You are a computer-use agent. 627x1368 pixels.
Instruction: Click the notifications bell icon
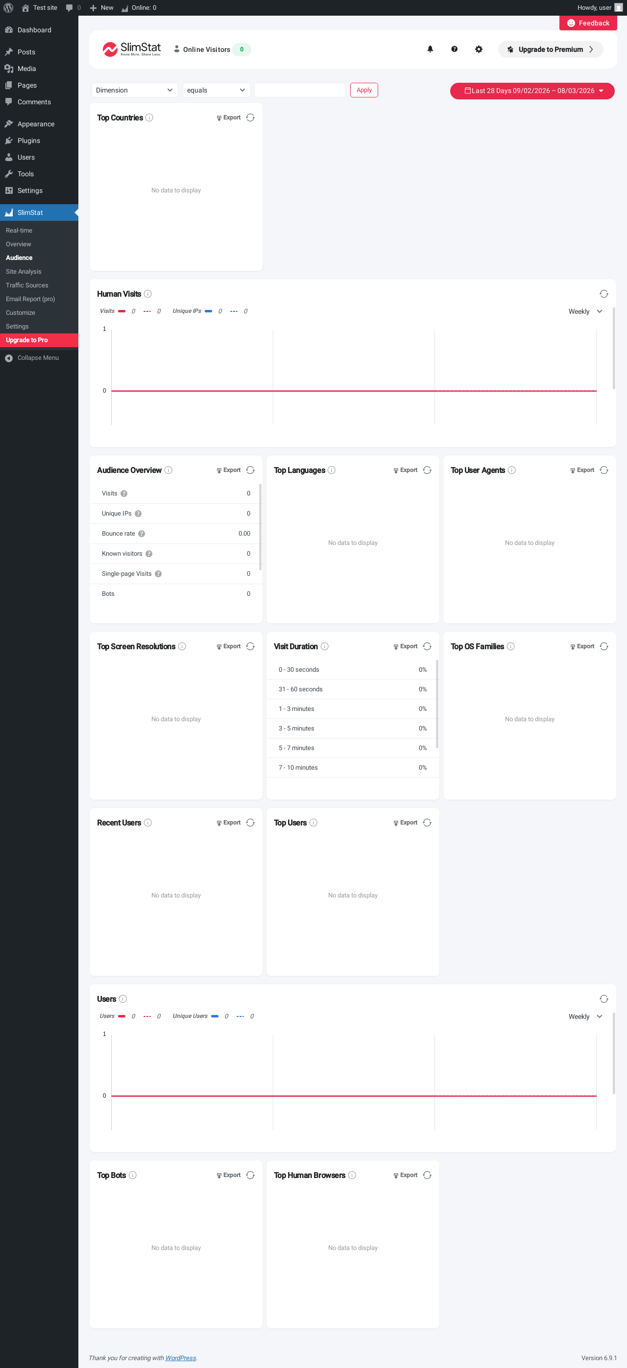coord(431,49)
